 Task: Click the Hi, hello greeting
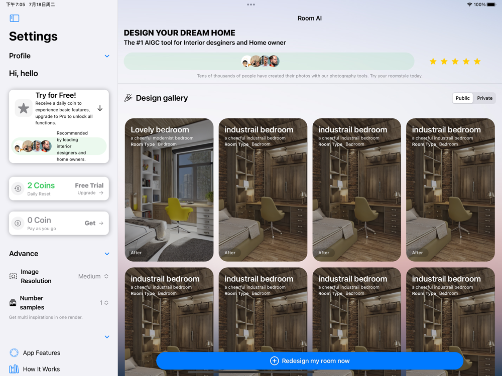coord(24,74)
